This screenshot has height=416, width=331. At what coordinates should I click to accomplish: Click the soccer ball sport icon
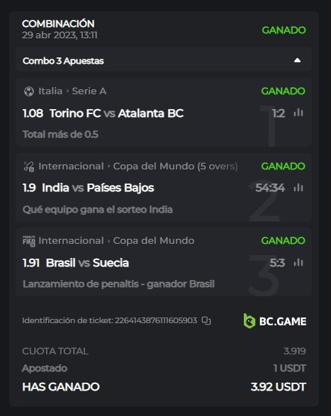(29, 91)
